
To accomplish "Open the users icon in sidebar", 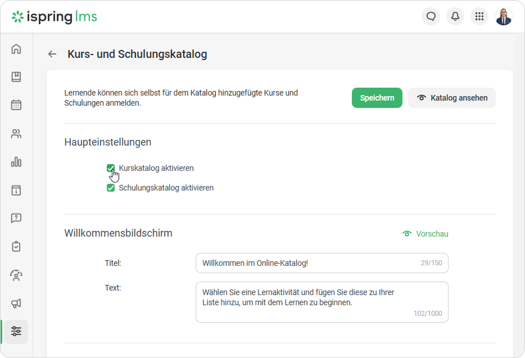I will (16, 134).
